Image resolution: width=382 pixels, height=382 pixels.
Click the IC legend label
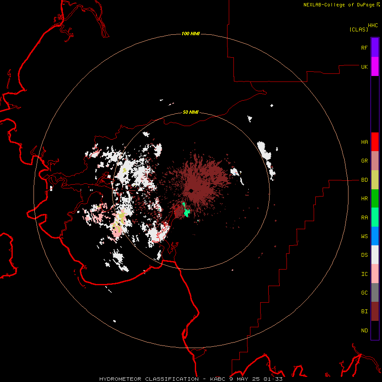364,274
